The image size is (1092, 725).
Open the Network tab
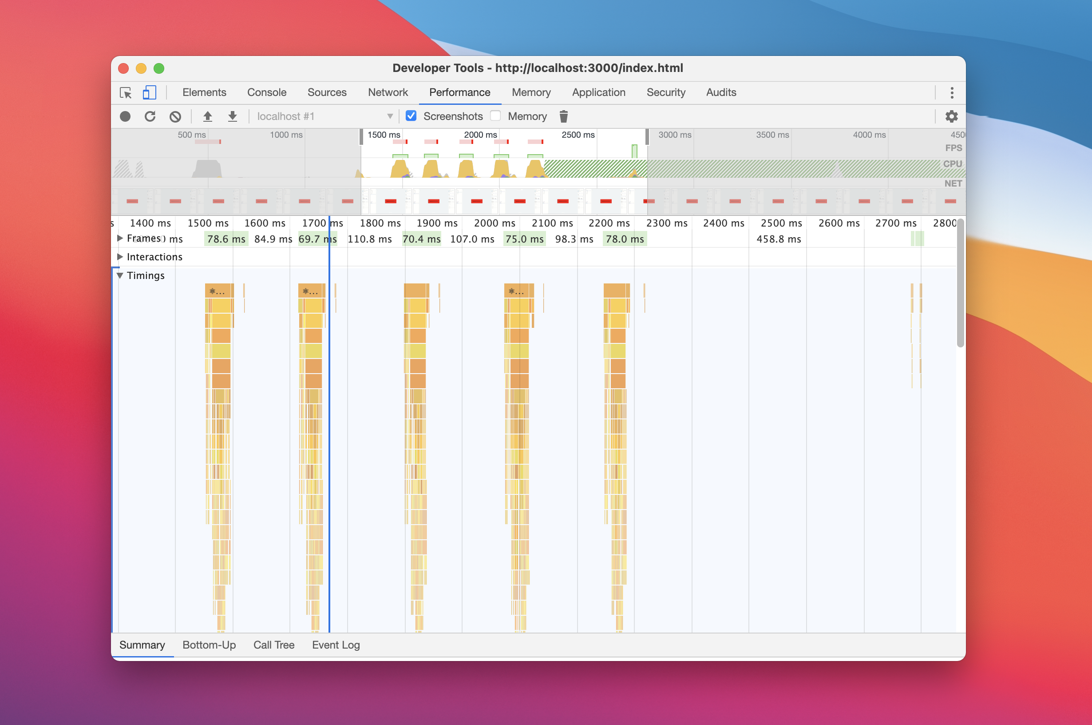point(388,92)
